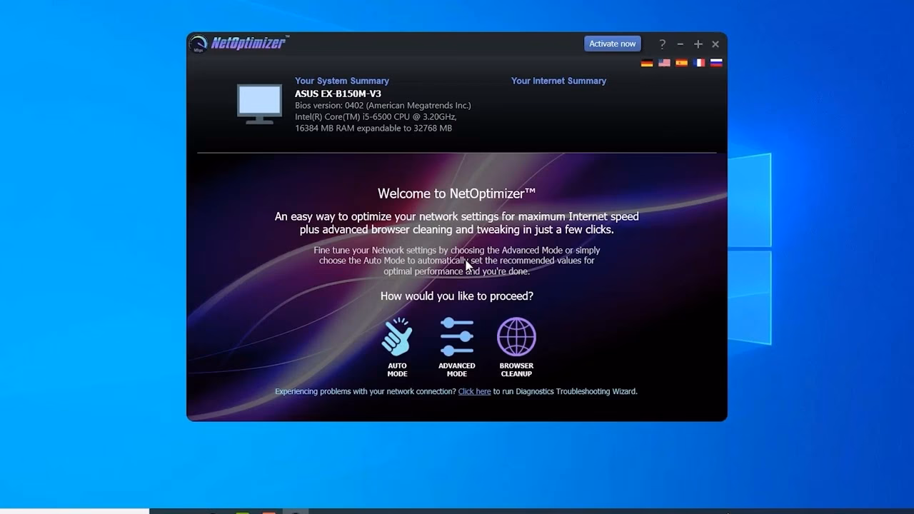Launch the Browser Cleanup tool
Screen dimensions: 914x514
click(x=516, y=347)
